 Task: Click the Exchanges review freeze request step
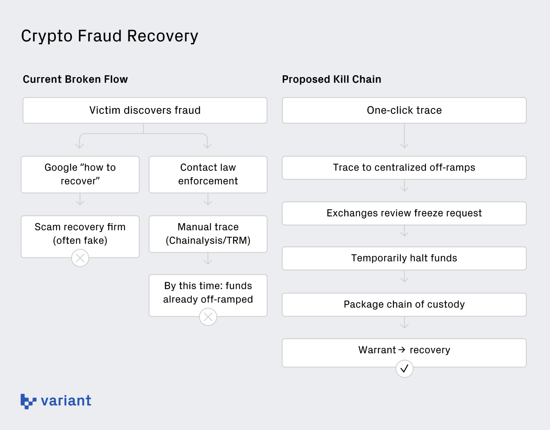click(404, 213)
